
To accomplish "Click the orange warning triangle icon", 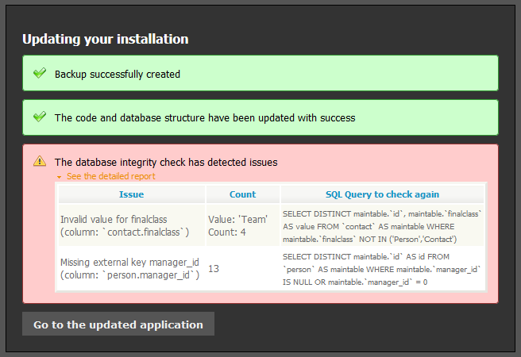I will [x=39, y=161].
